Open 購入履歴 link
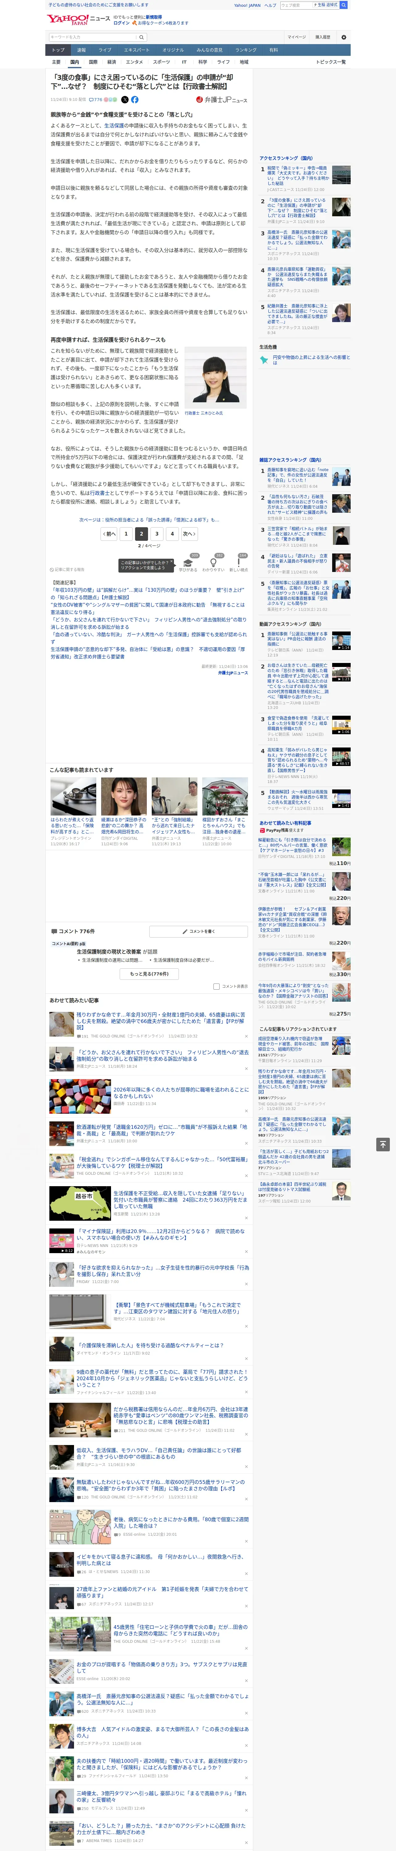396x1851 pixels. (323, 37)
